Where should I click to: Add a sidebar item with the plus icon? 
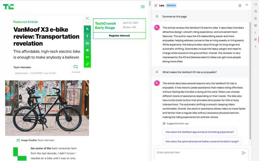tap(255, 47)
